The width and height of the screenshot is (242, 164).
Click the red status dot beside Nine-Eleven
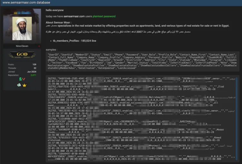click(39, 46)
